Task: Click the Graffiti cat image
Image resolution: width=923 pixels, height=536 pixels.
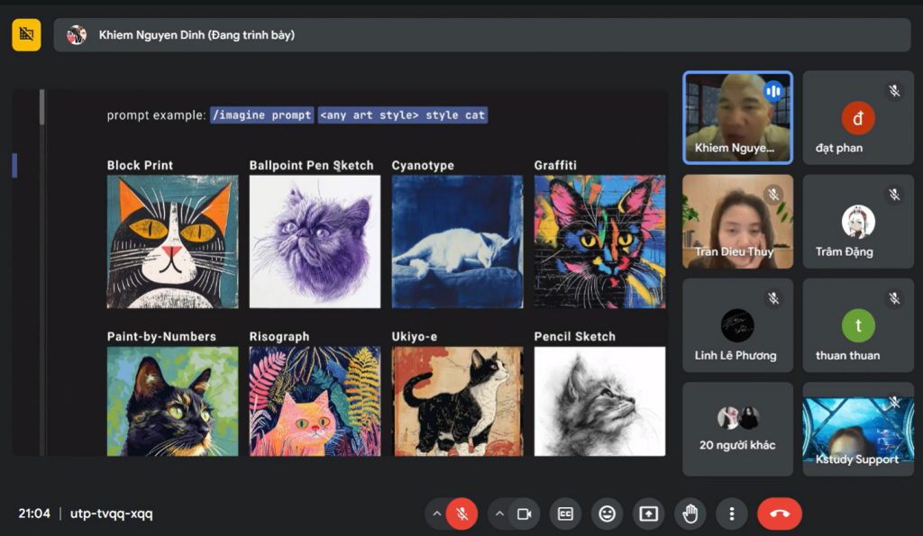Action: [599, 241]
